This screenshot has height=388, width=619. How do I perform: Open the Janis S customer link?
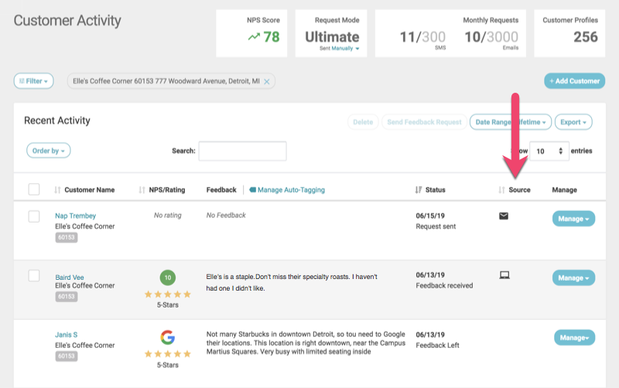click(x=66, y=335)
